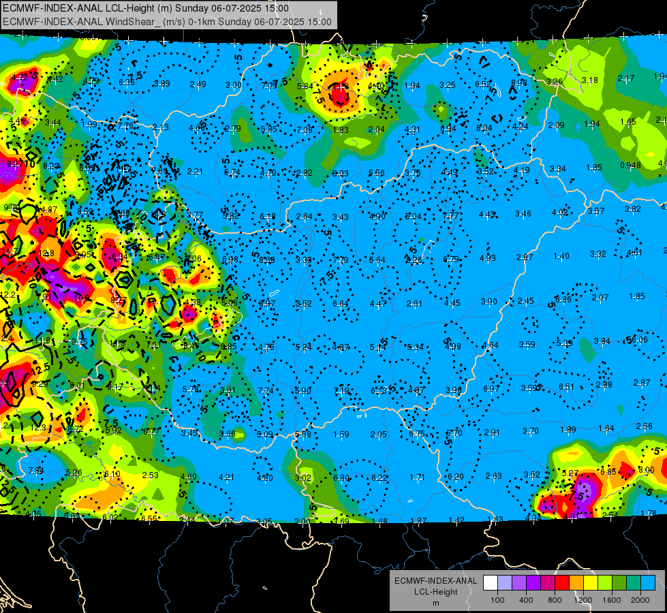667x613 pixels.
Task: Click the grid value '6.64'
Action: [x=340, y=303]
